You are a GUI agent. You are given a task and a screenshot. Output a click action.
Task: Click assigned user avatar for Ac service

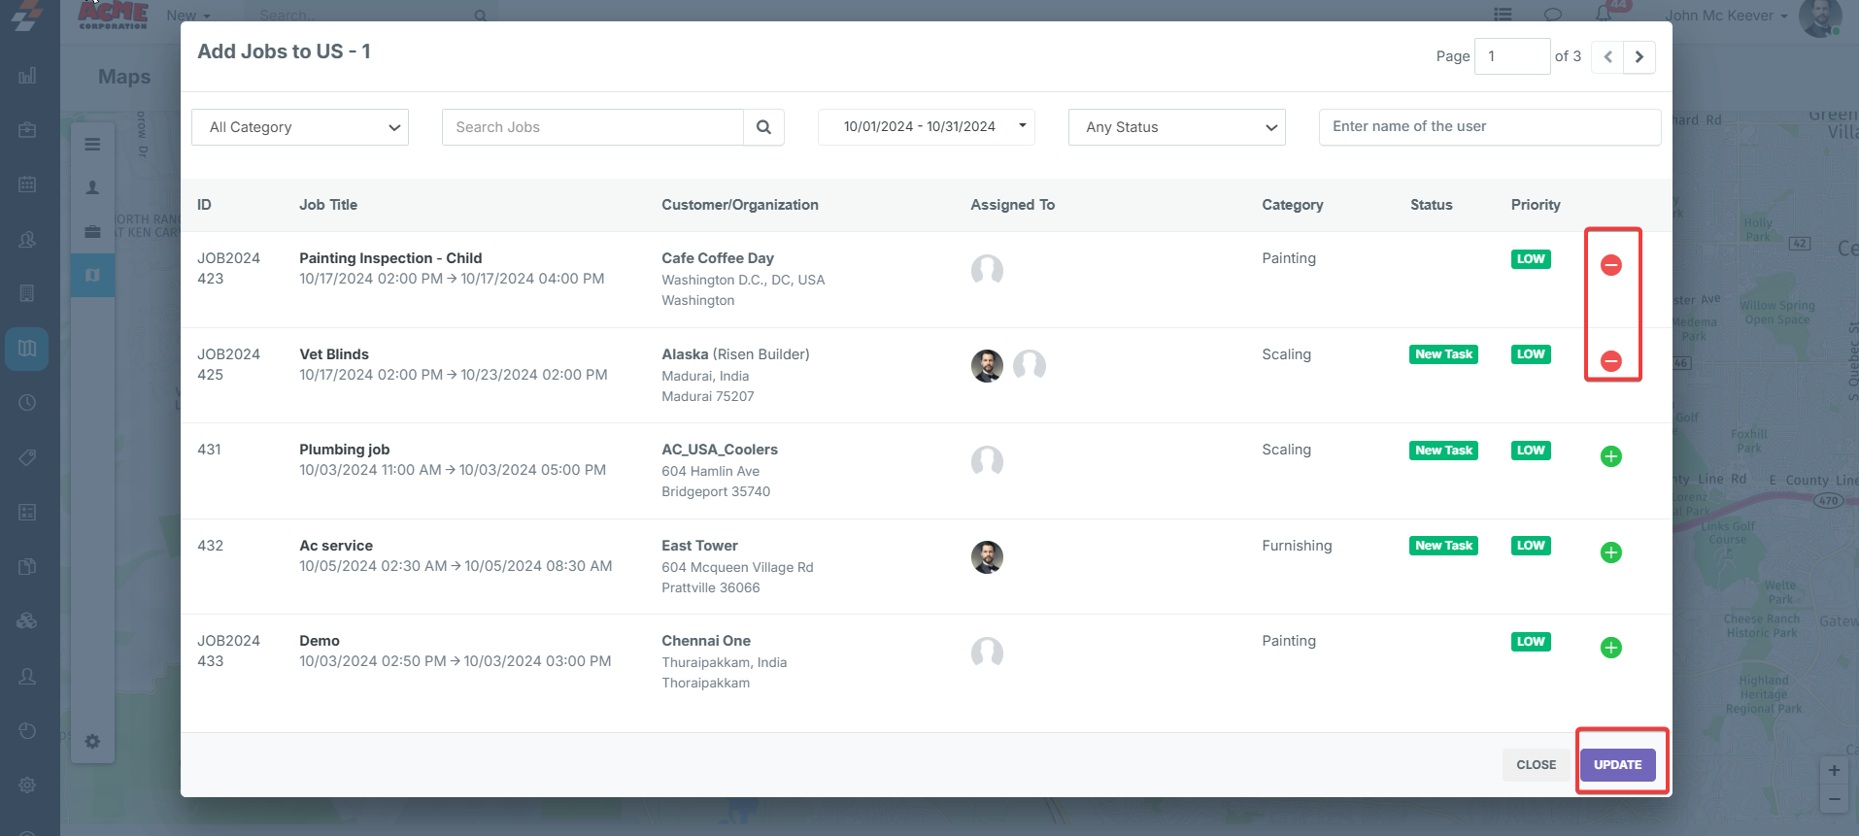coord(987,557)
